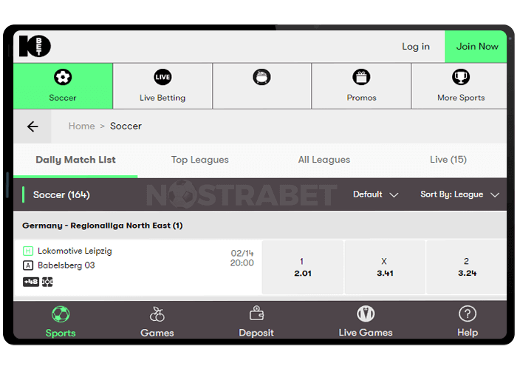Bet on away win at 3.24
Image resolution: width=517 pixels, height=366 pixels.
[x=467, y=268]
